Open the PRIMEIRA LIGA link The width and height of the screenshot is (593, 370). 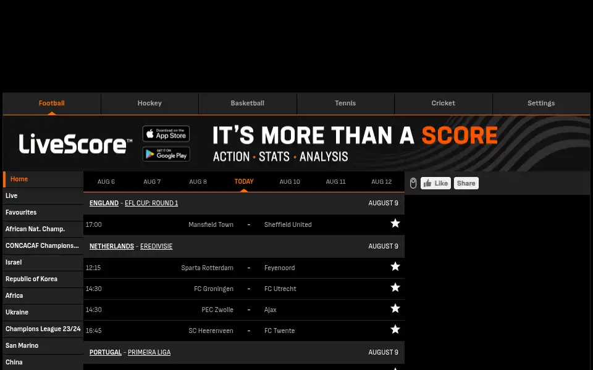click(149, 352)
